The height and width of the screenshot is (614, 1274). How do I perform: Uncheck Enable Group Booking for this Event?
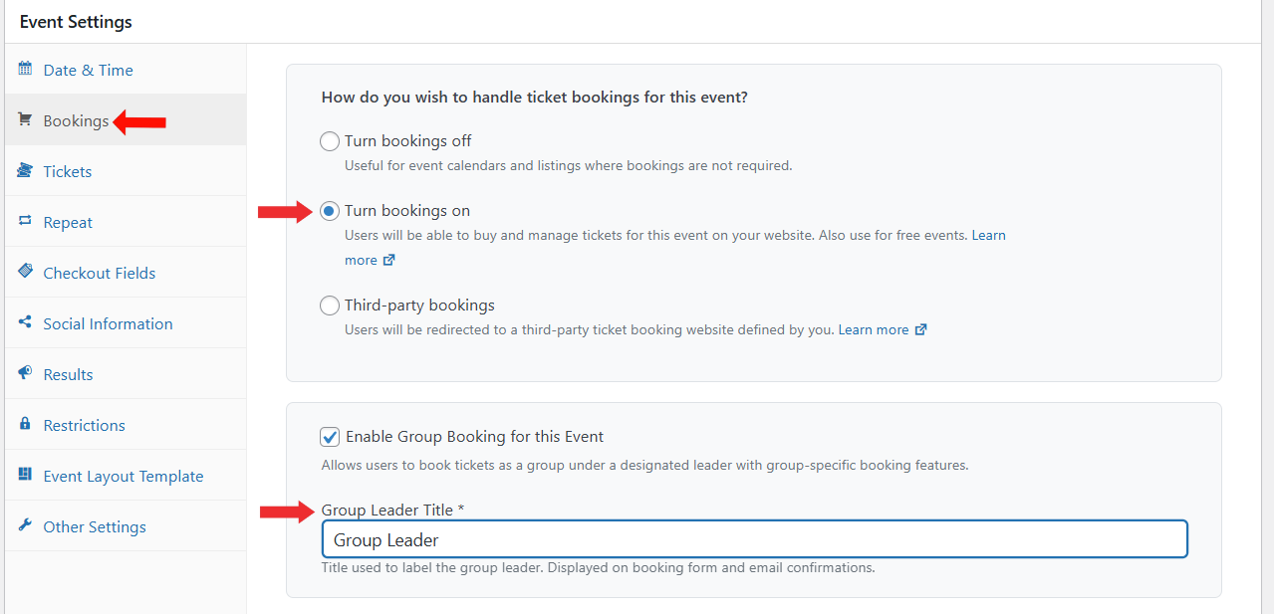click(330, 437)
